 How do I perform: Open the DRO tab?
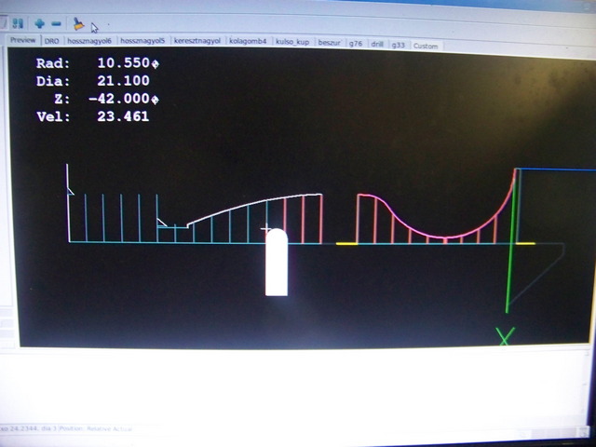click(x=52, y=42)
